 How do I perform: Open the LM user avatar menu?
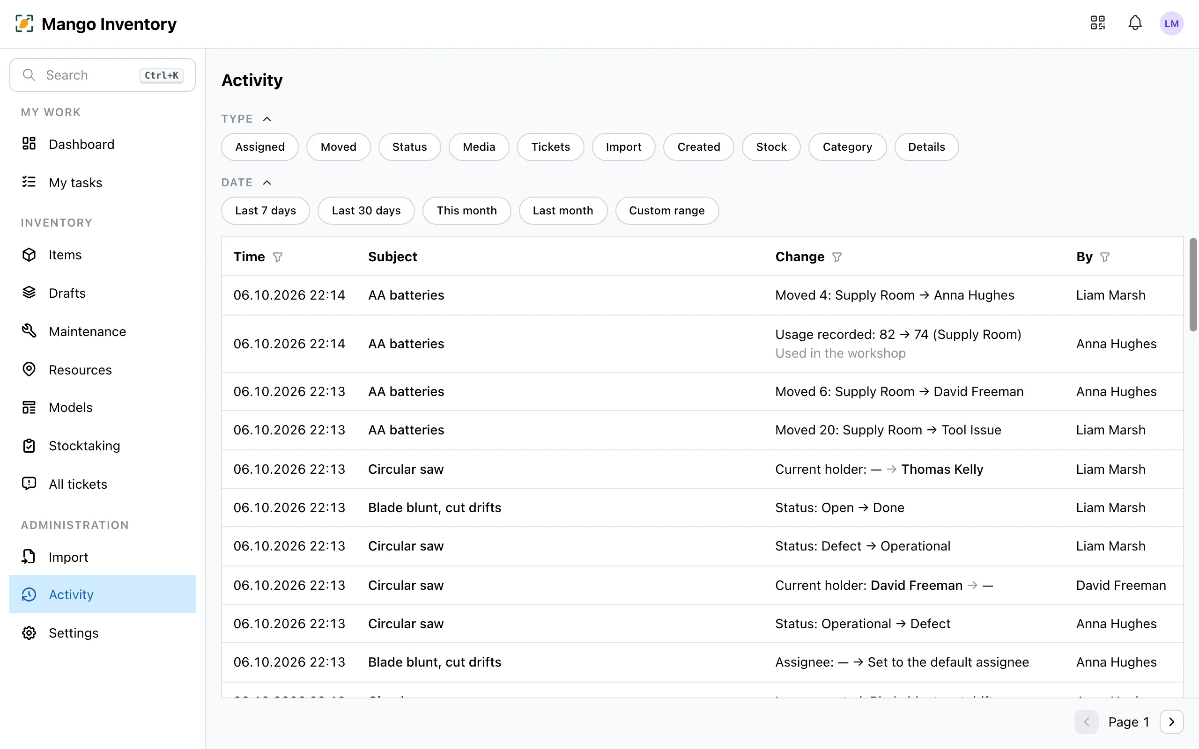point(1171,23)
